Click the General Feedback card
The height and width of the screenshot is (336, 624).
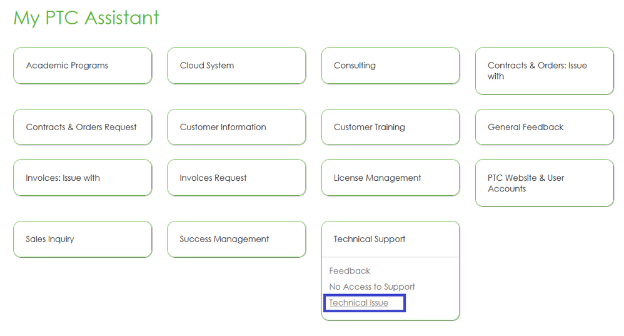point(545,127)
